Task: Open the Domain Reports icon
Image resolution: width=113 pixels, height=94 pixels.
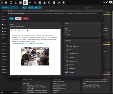Action: pos(54,3)
